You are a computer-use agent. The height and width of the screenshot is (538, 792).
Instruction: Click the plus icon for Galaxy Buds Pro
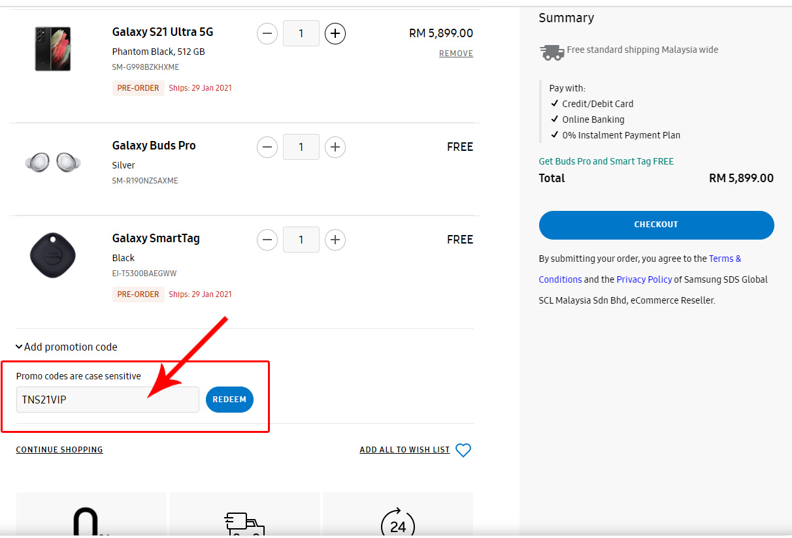coord(335,147)
